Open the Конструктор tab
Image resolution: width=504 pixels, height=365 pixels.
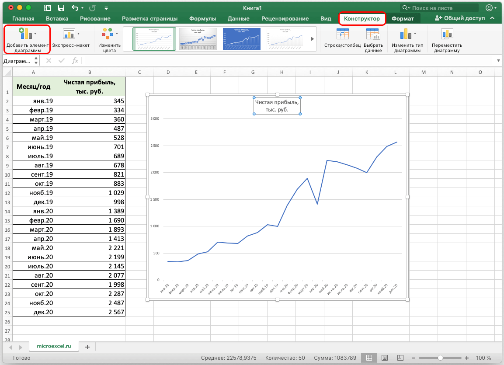click(362, 19)
